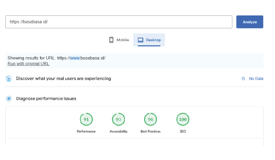Click the Diagnose performance issues heading
This screenshot has width=275, height=160.
(46, 99)
